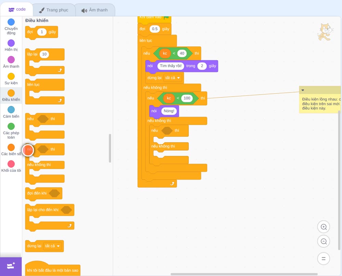Viewport: 342px width, 276px height.
Task: Click the empty condition slot in nested 'nếu'
Action: tap(167, 130)
